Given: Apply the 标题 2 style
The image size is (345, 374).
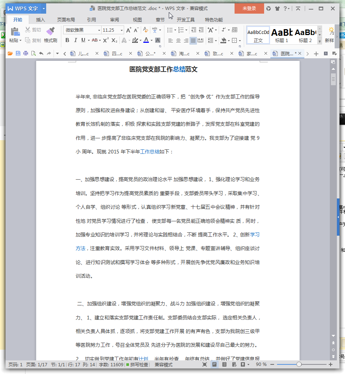Looking at the screenshot, I should pyautogui.click(x=305, y=35).
